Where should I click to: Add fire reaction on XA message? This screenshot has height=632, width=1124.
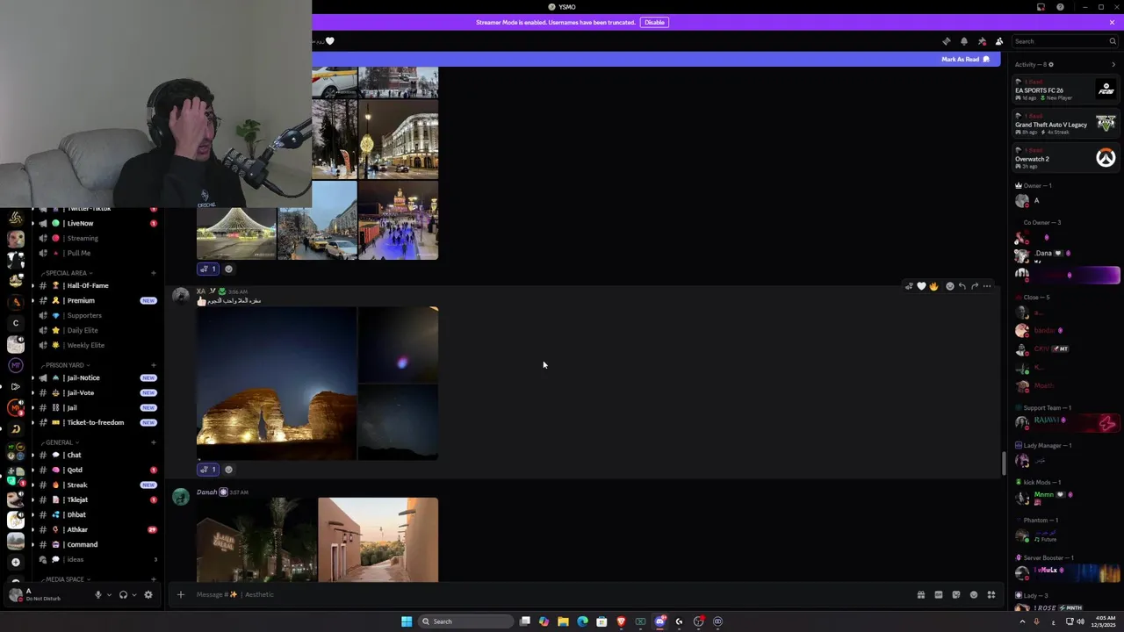(933, 286)
